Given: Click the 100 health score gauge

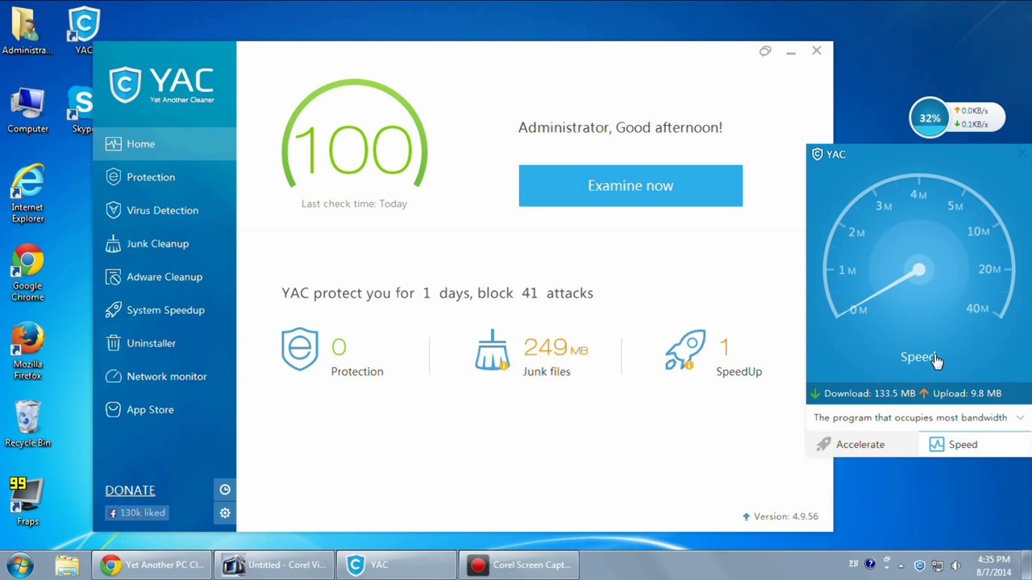Looking at the screenshot, I should click(x=354, y=137).
